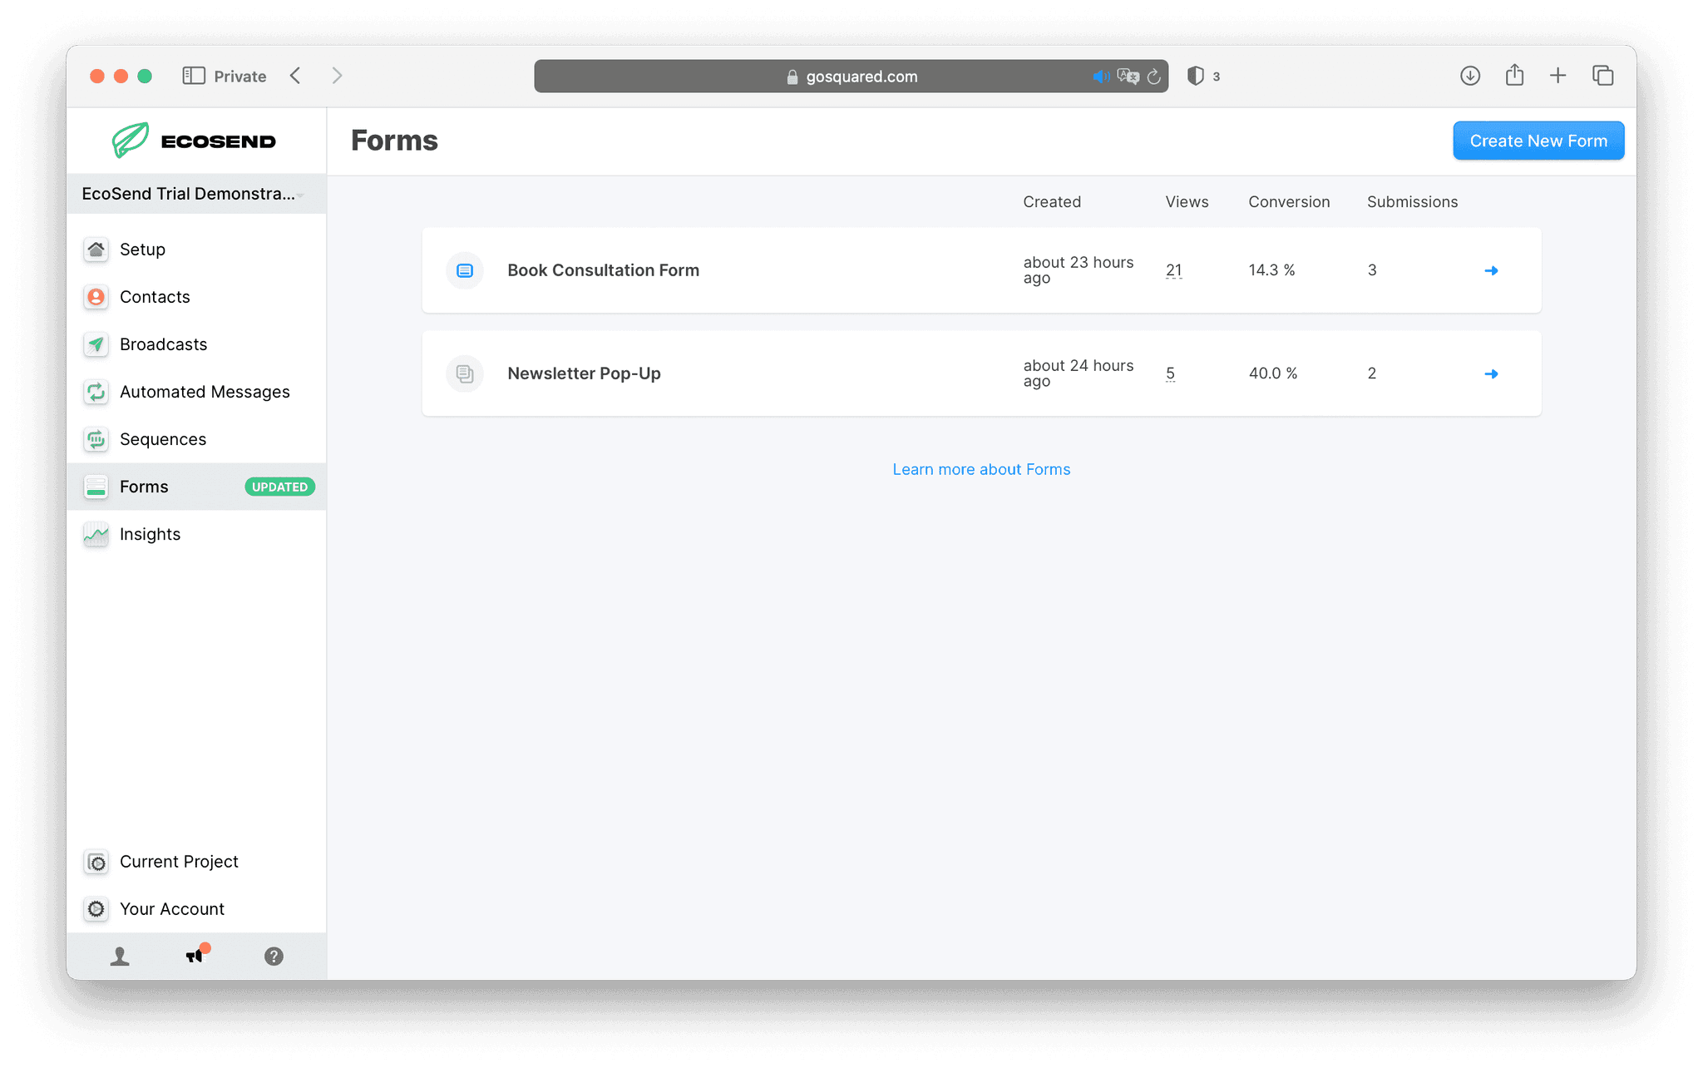Click the submissions count 2
Screen dimensions: 1703x1068
tap(1372, 373)
